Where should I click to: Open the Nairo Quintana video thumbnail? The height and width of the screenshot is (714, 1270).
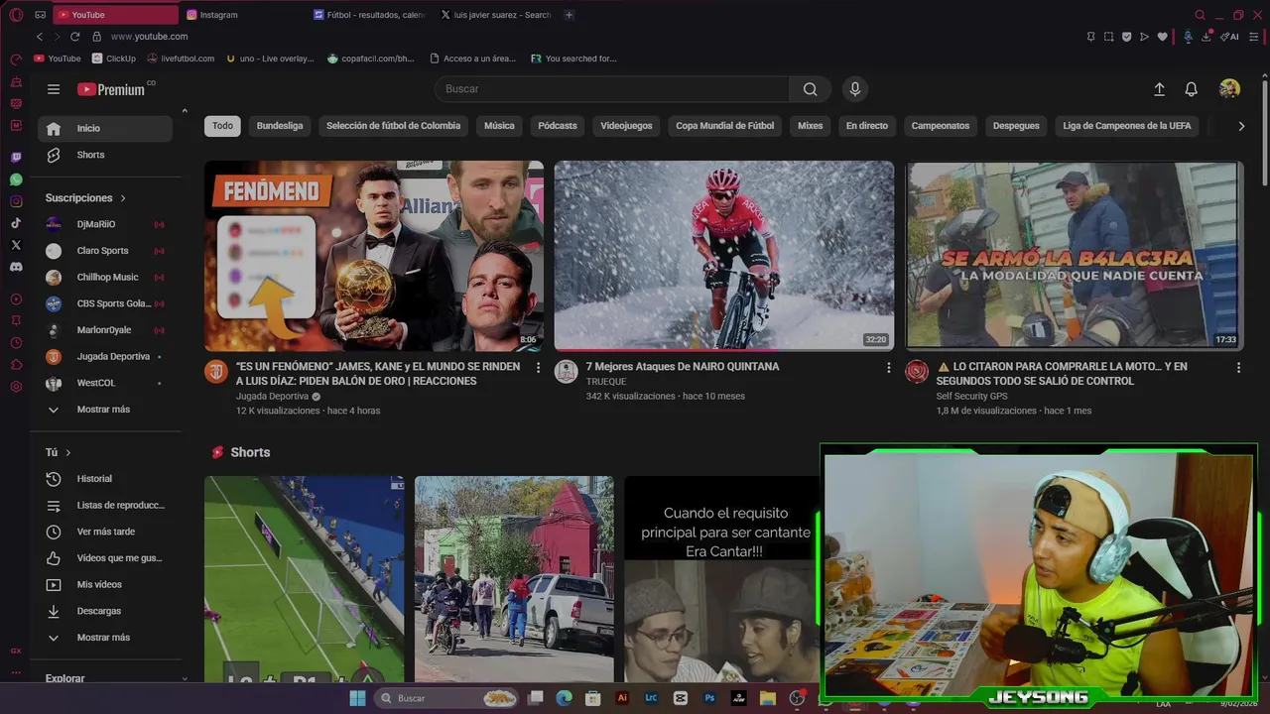pos(724,256)
